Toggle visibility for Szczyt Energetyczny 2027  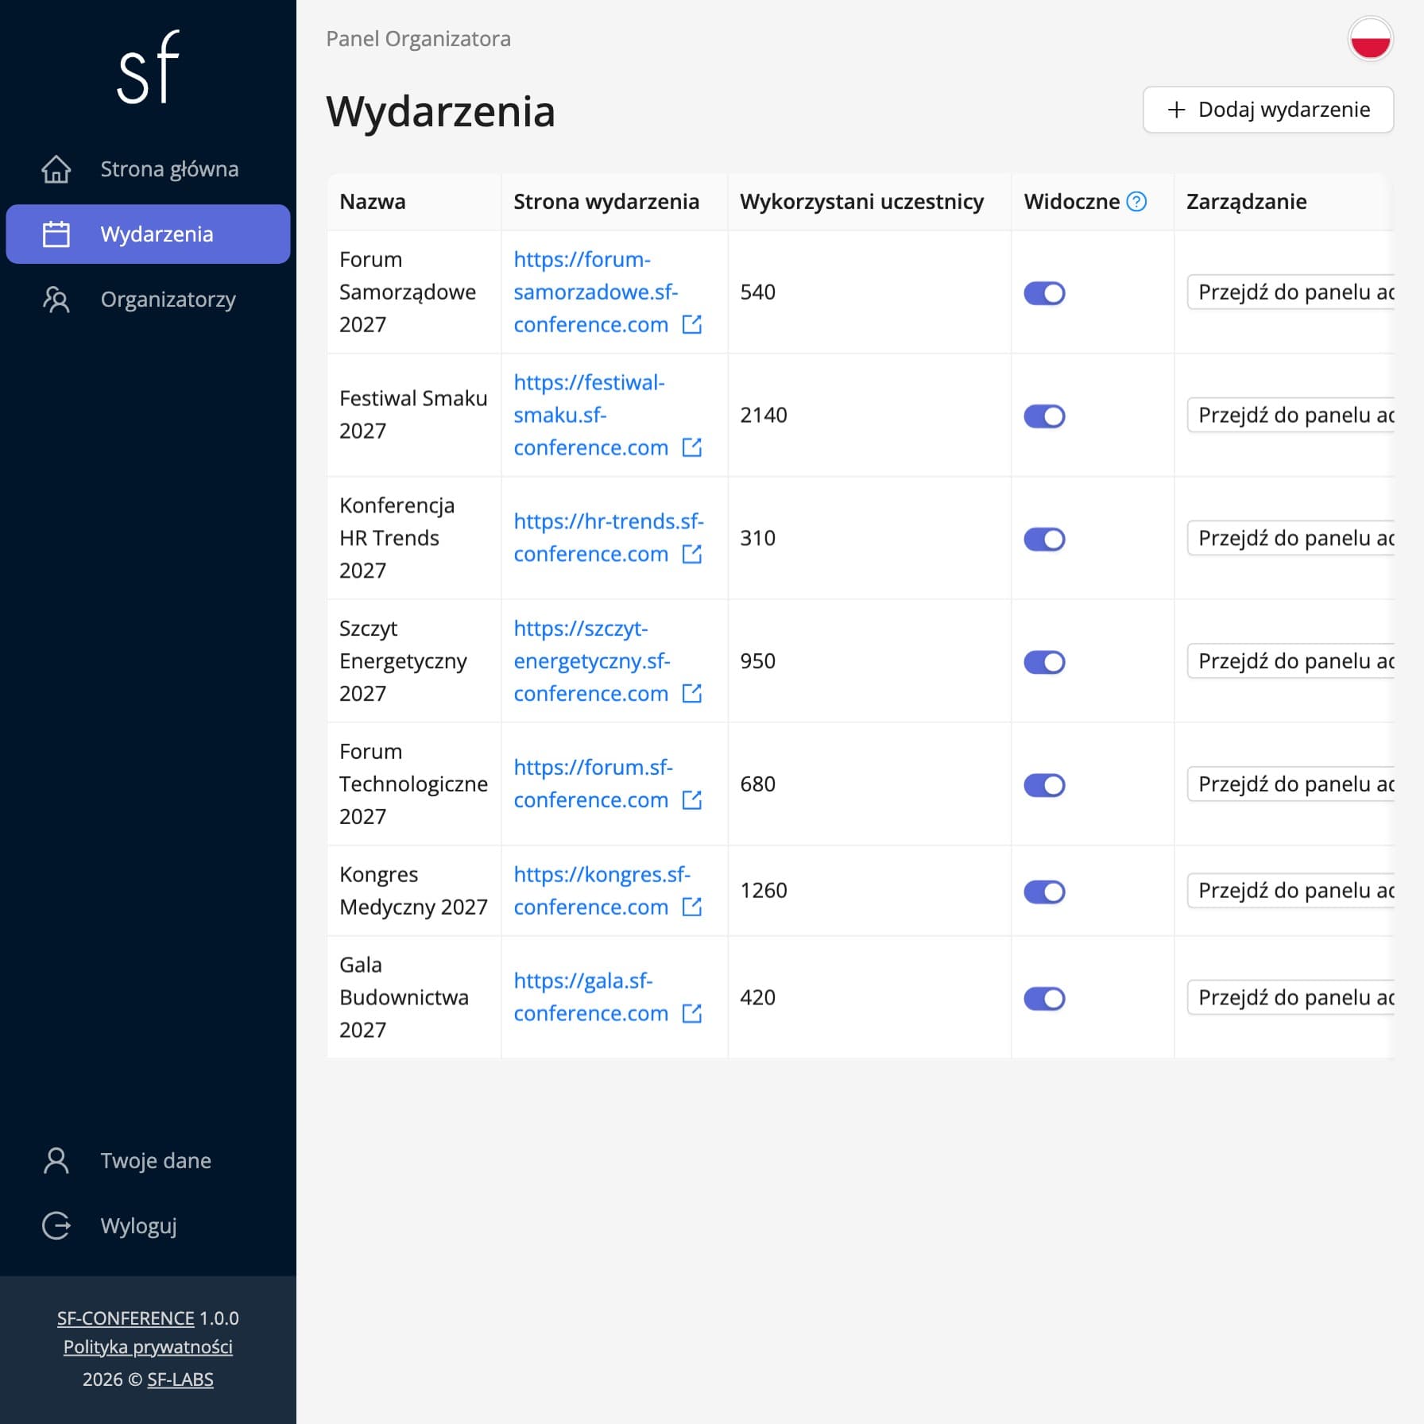(x=1044, y=662)
